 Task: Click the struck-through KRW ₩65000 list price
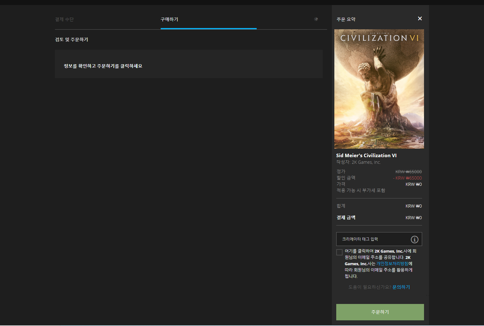point(409,172)
